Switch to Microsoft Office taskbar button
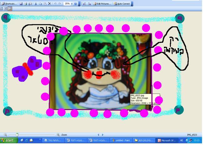Image resolution: width=203 pixels, height=152 pixels. click(167, 140)
